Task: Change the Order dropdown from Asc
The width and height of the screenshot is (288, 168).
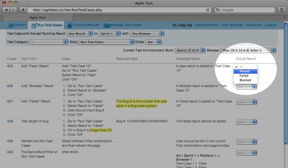Action: coord(153,41)
